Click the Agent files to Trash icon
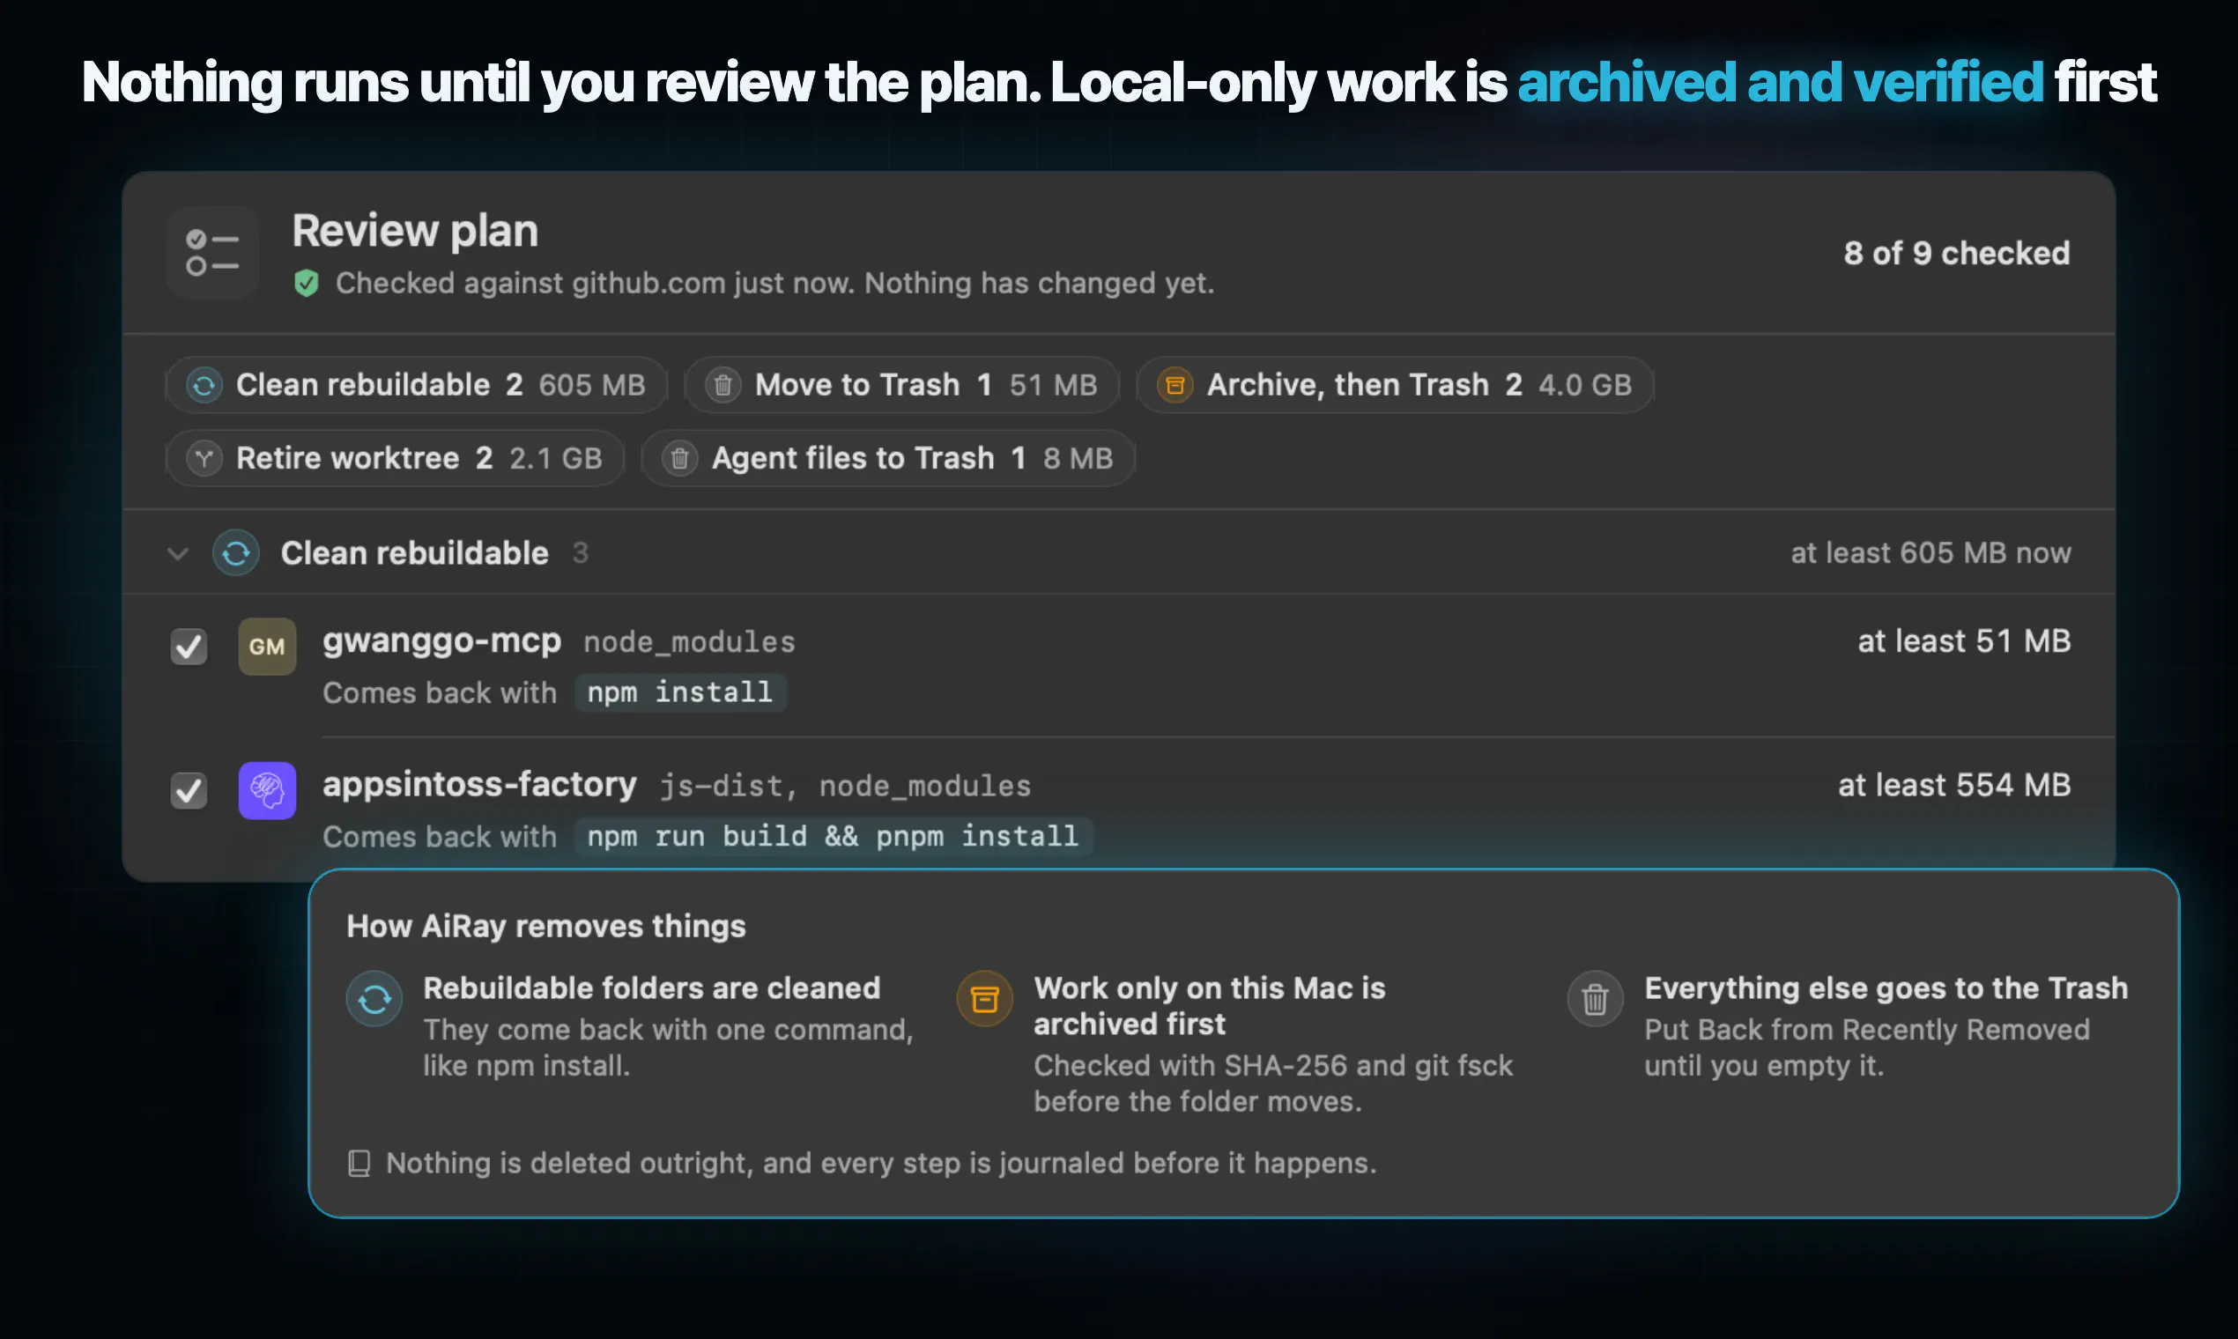The image size is (2238, 1339). point(679,458)
